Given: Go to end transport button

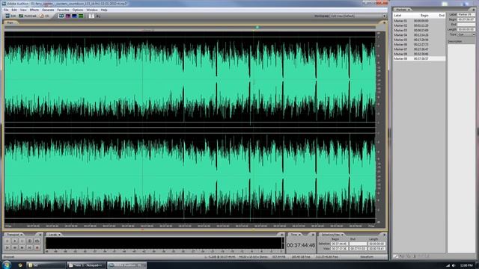Looking at the screenshot, I should [x=30, y=247].
